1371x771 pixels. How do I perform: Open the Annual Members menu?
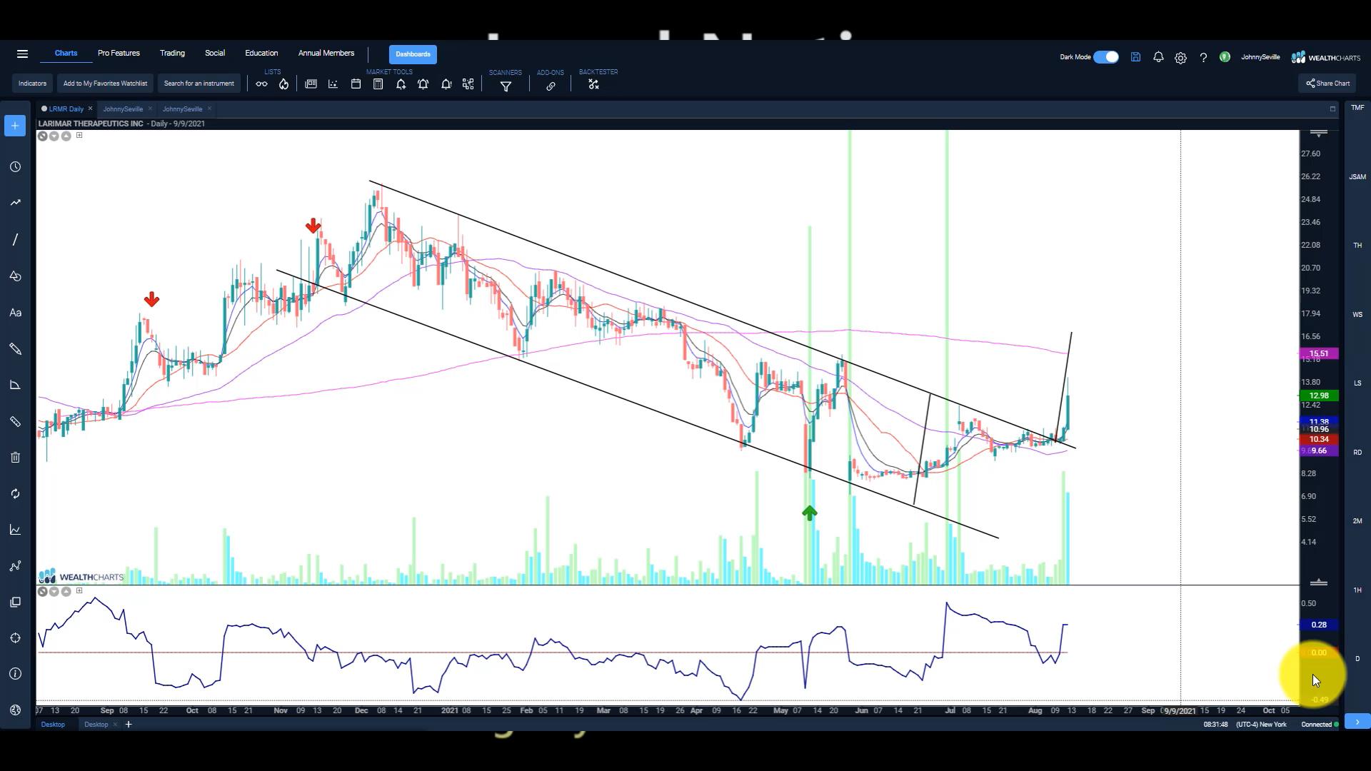tap(326, 54)
